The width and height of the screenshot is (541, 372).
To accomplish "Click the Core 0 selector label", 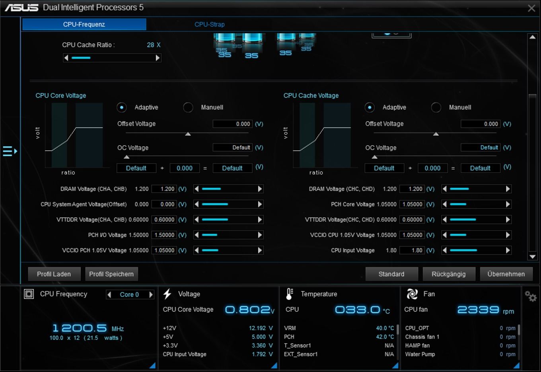I will pyautogui.click(x=130, y=295).
